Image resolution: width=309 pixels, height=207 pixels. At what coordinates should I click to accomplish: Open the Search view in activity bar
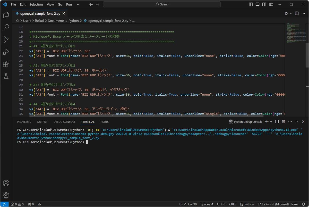(x=6, y=27)
